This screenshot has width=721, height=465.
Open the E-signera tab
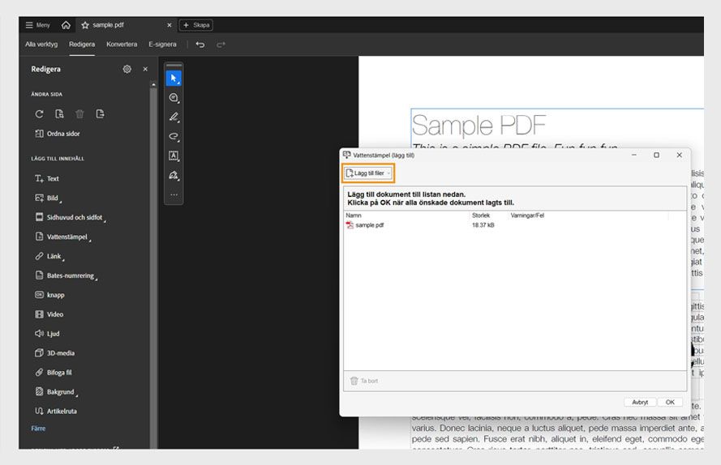pos(162,44)
